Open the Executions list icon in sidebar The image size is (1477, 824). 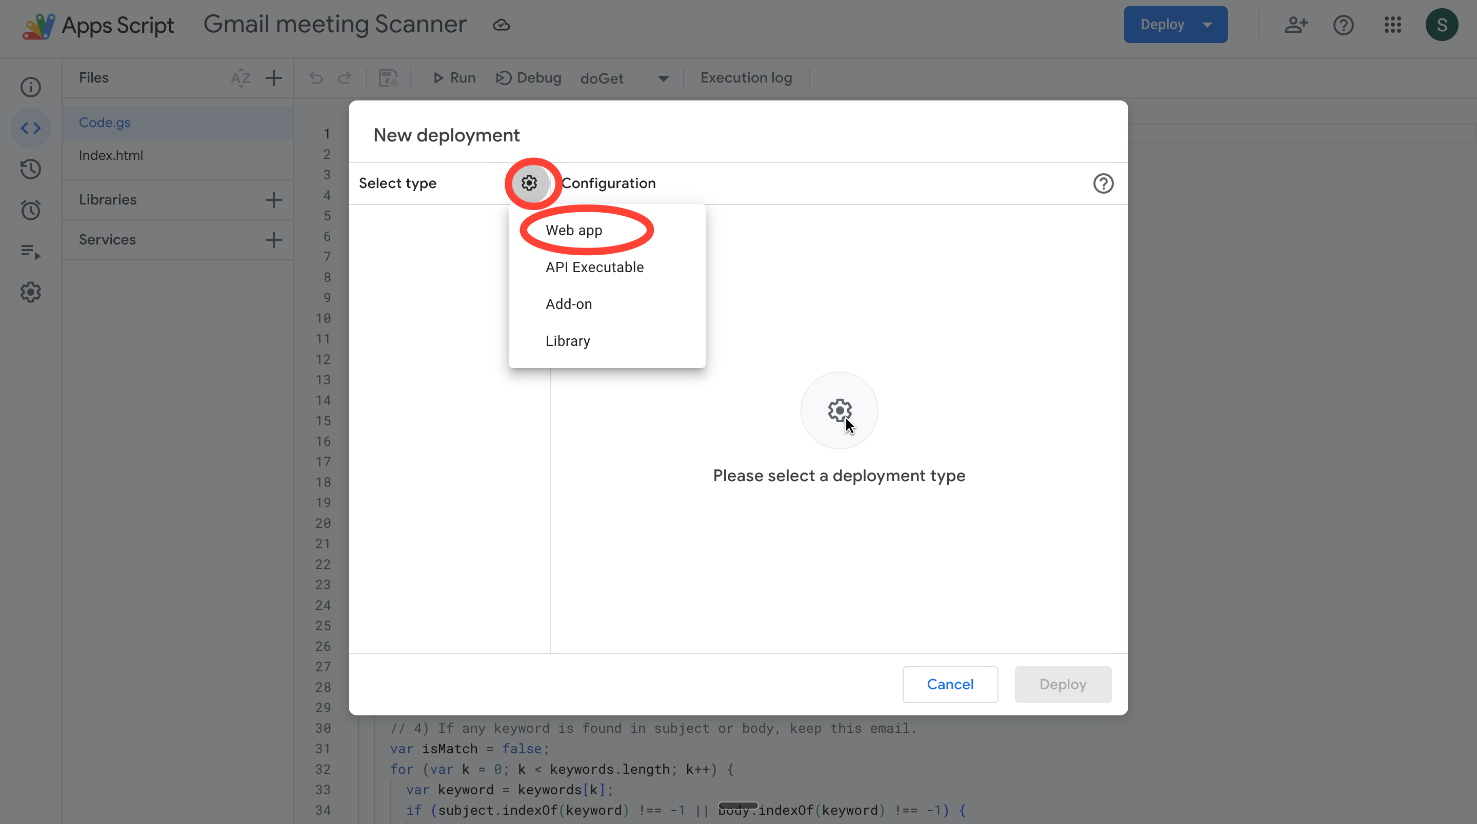(31, 252)
